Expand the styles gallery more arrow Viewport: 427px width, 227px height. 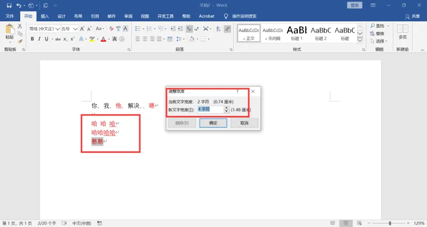[x=360, y=41]
